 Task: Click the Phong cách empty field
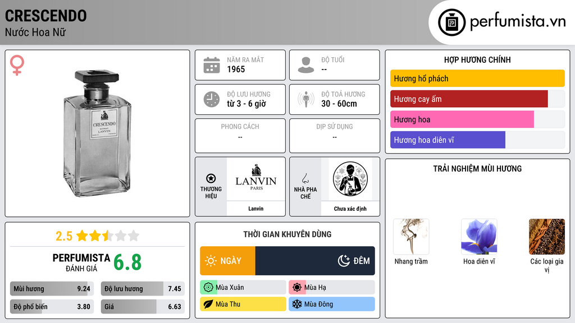(x=240, y=136)
